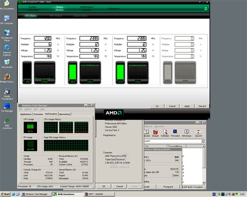Viewport: 247px width, 197px height.
Task: Click the third core green usage bar
Action: pos(120,72)
